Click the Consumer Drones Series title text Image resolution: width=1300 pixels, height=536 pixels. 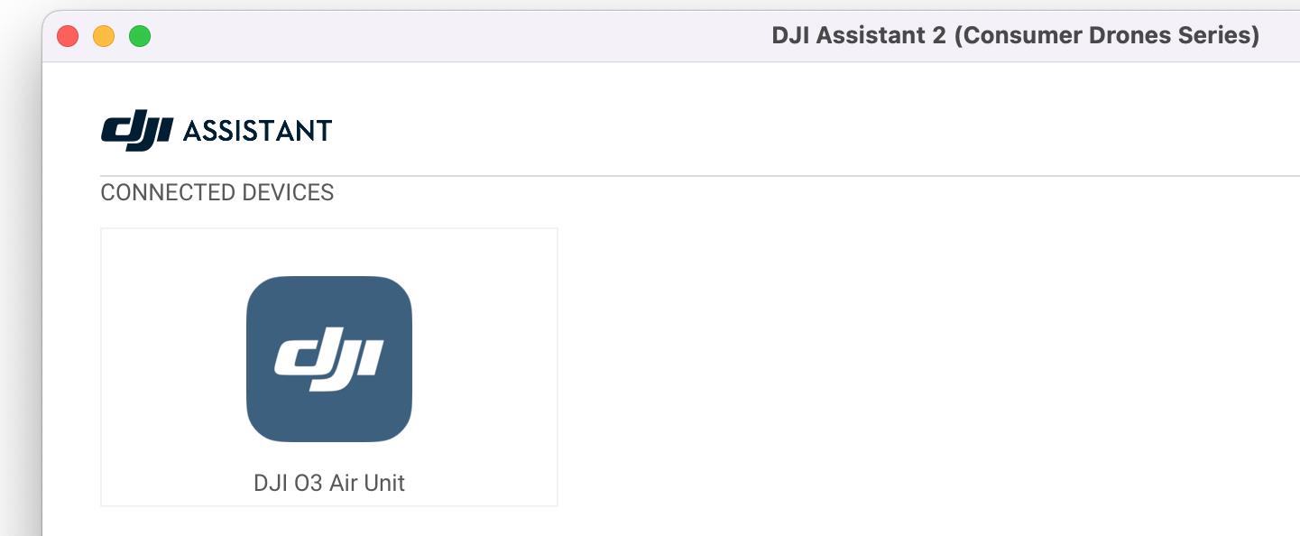[1106, 36]
